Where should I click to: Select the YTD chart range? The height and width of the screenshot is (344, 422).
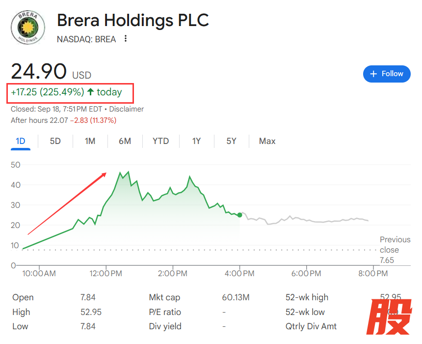(160, 142)
